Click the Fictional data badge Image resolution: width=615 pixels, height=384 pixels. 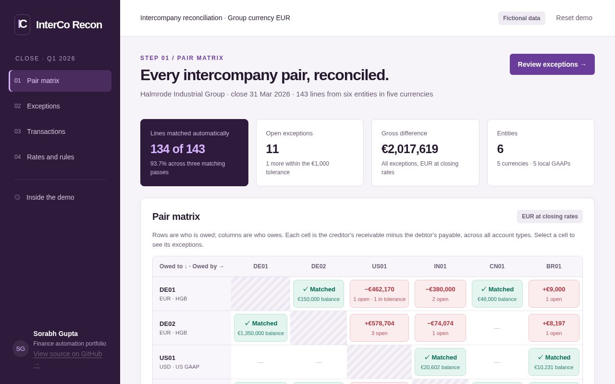click(x=521, y=18)
